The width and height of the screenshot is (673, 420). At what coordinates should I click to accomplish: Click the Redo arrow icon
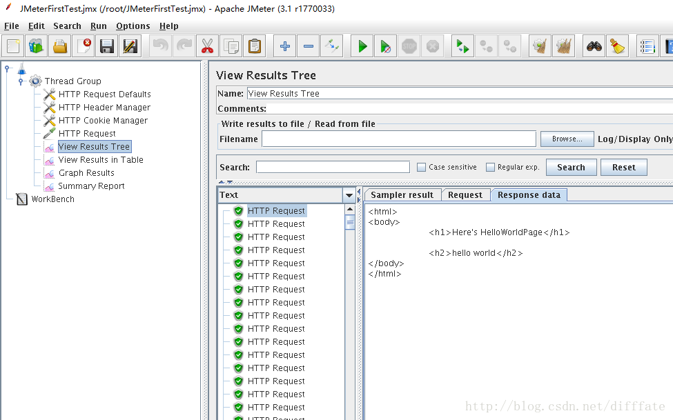point(184,46)
